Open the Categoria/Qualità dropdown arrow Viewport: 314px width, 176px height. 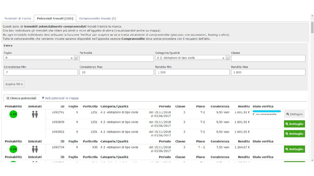coord(228,58)
